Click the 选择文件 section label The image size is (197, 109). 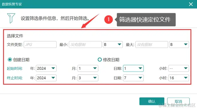(x=15, y=36)
